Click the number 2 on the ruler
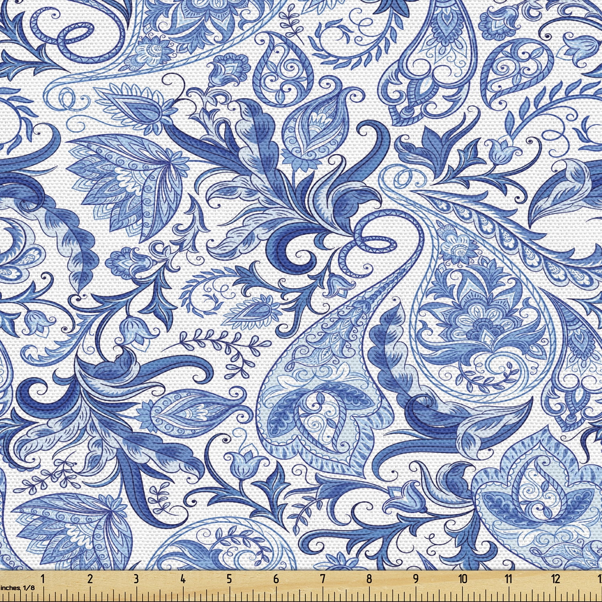Viewport: 602px width, 602px height. (90, 579)
